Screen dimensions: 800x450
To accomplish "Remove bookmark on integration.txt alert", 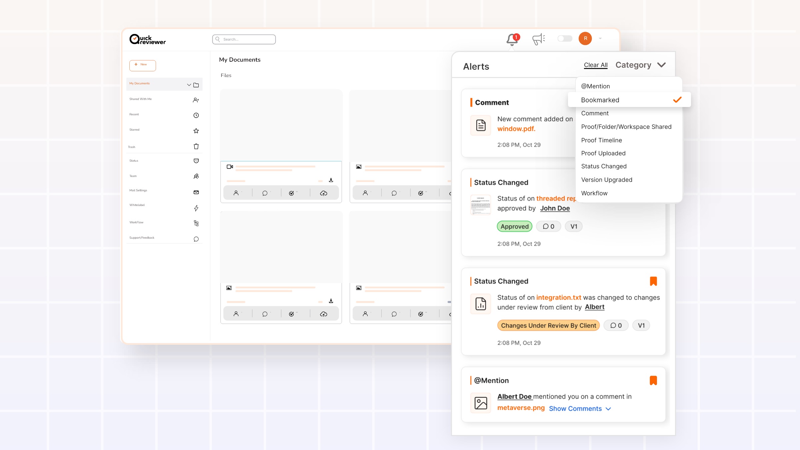I will click(653, 281).
